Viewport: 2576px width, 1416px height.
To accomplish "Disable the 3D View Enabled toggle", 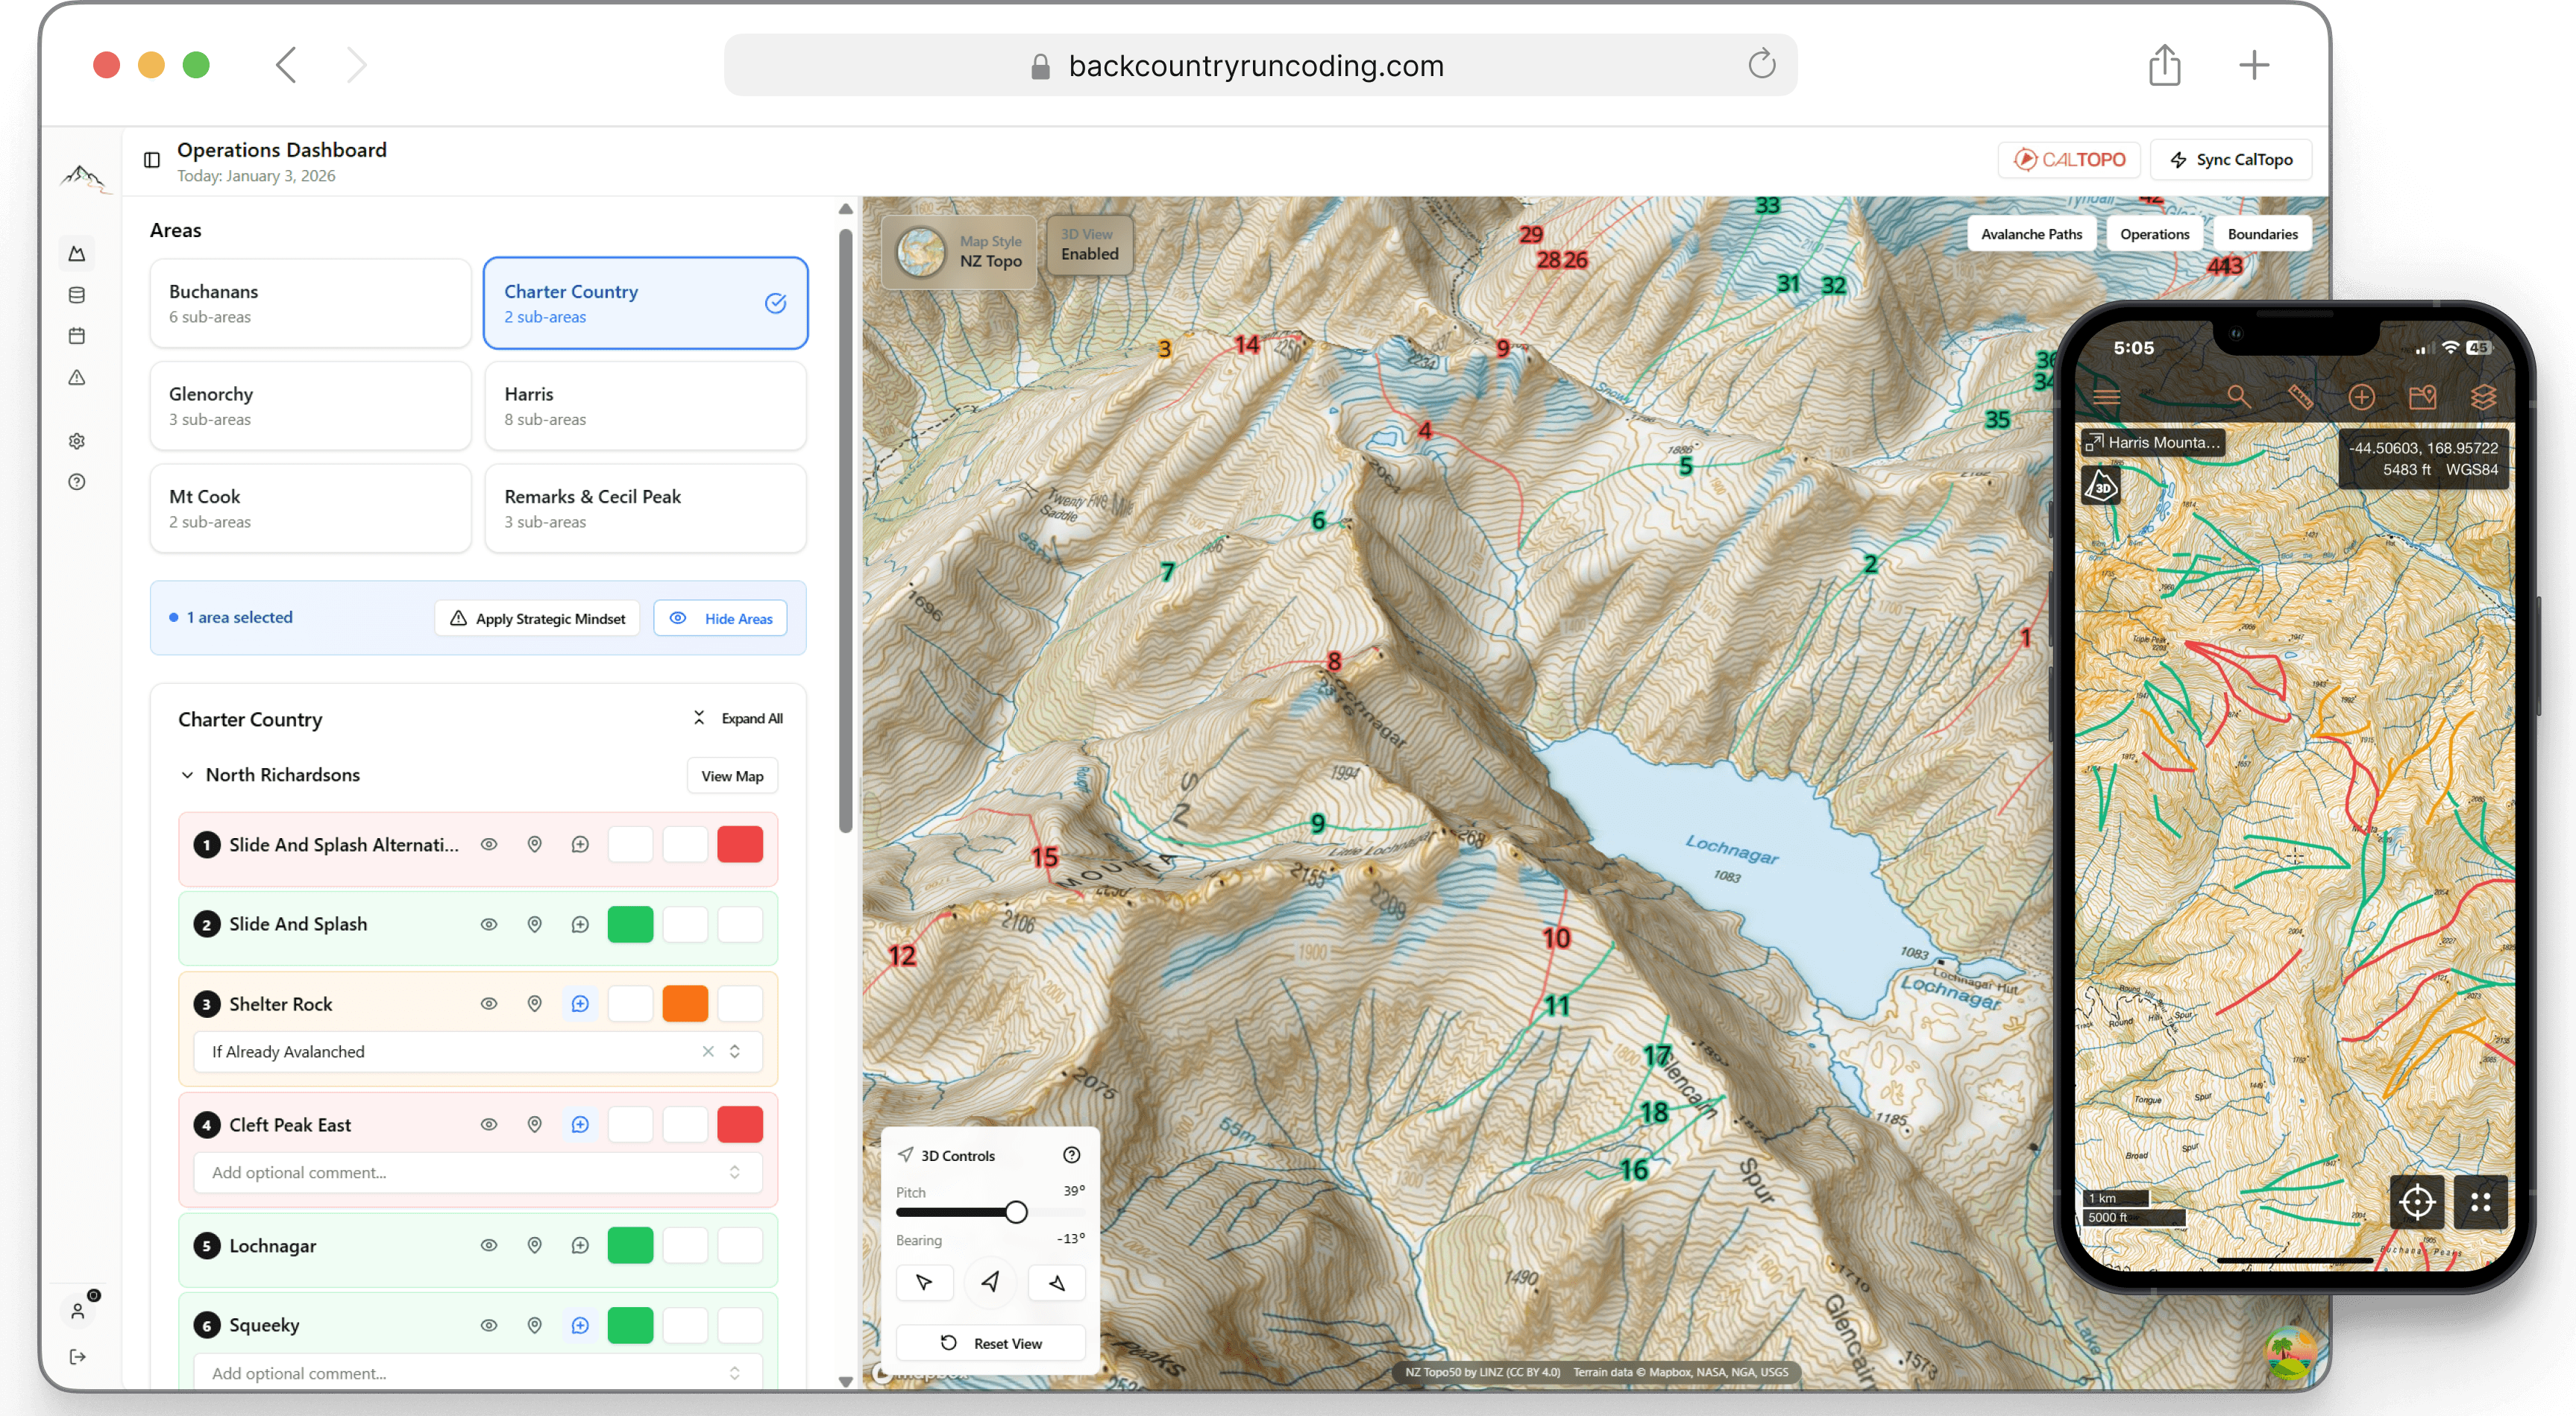I will coord(1088,245).
